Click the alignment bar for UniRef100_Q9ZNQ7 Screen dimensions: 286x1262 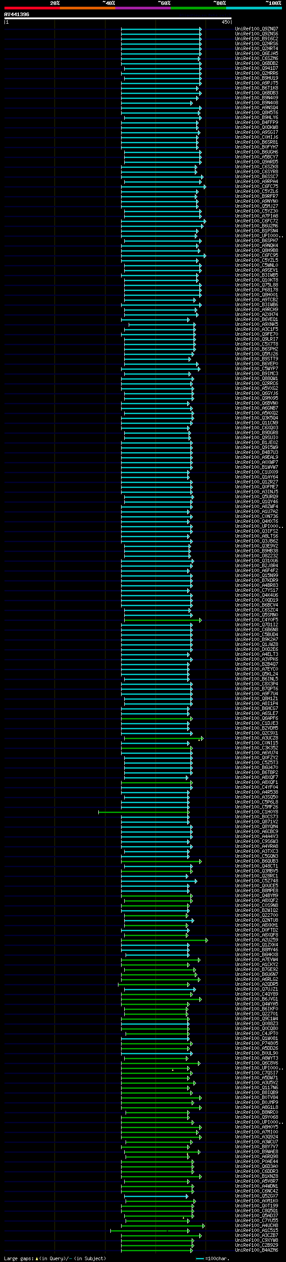[x=161, y=29]
